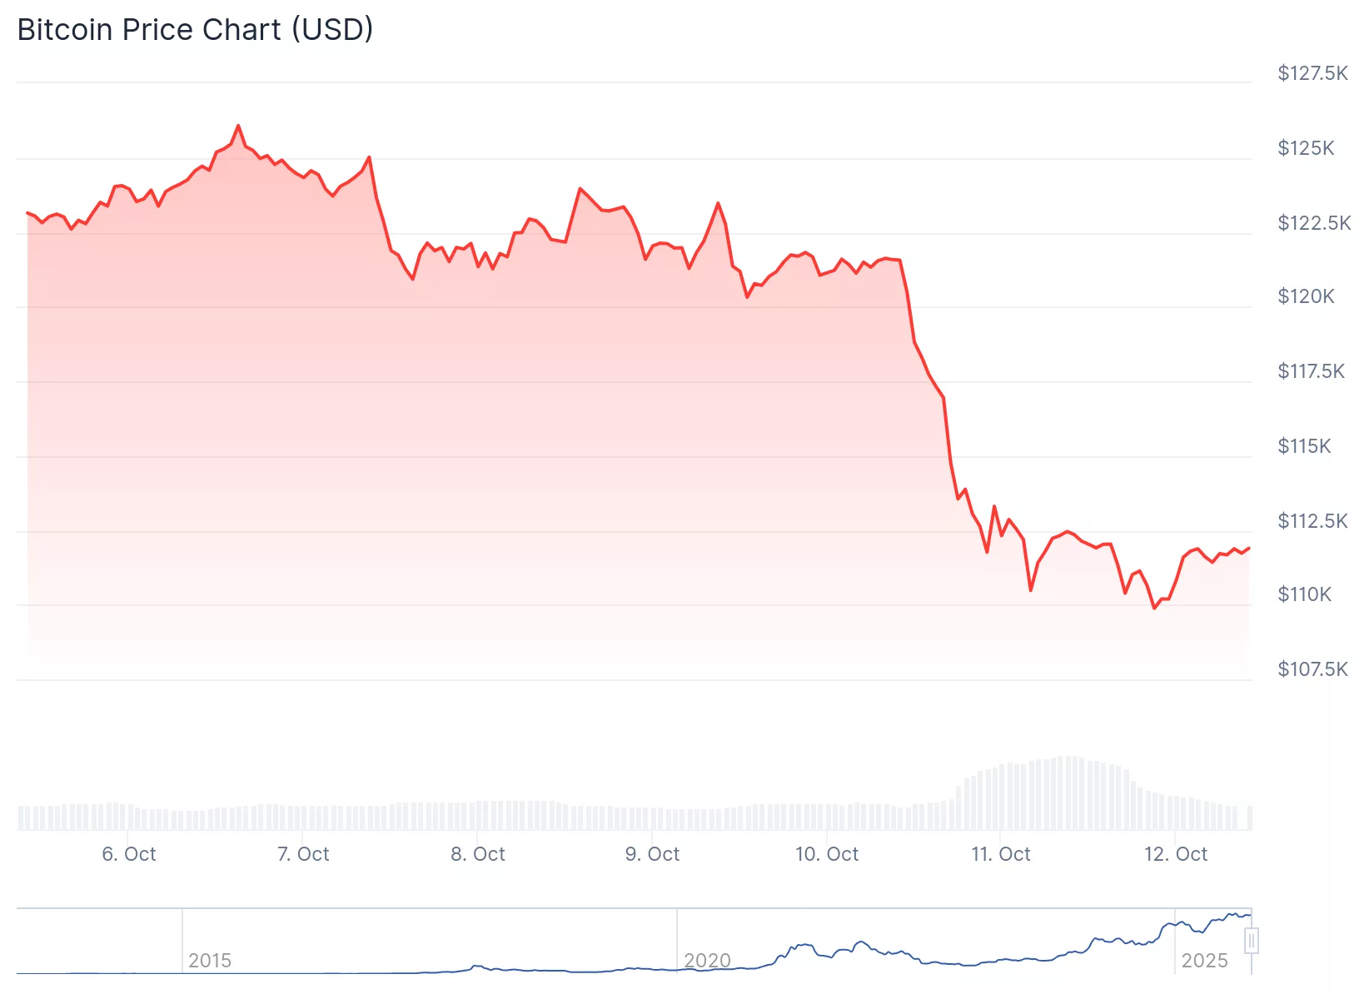Viewport: 1369px width, 999px height.
Task: Click the 8. Oct date label
Action: click(x=478, y=854)
